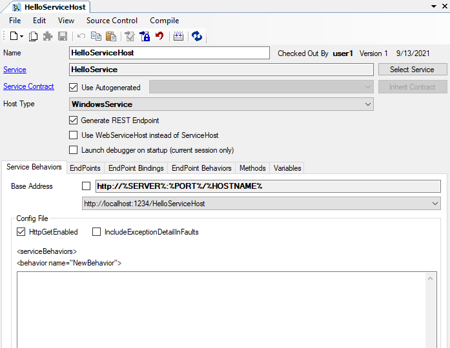
Task: Open the Source Control menu
Action: click(x=112, y=21)
